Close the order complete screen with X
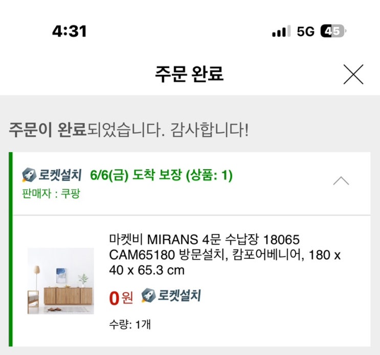 [x=353, y=75]
